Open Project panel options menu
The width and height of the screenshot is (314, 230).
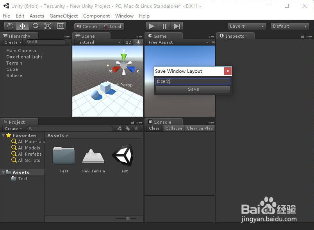(139, 123)
